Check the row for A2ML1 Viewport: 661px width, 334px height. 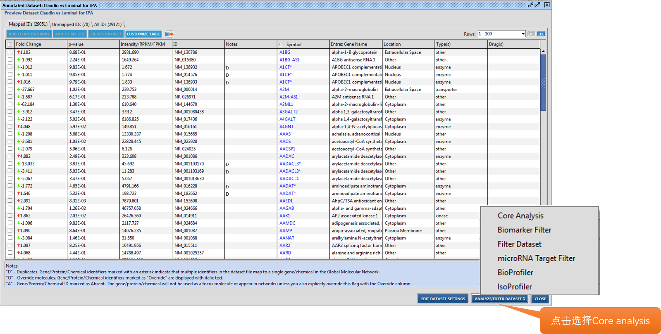coord(10,104)
